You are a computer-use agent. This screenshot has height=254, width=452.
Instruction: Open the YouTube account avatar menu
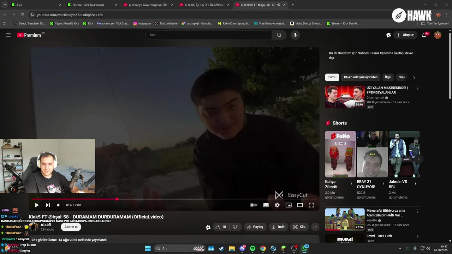point(438,35)
